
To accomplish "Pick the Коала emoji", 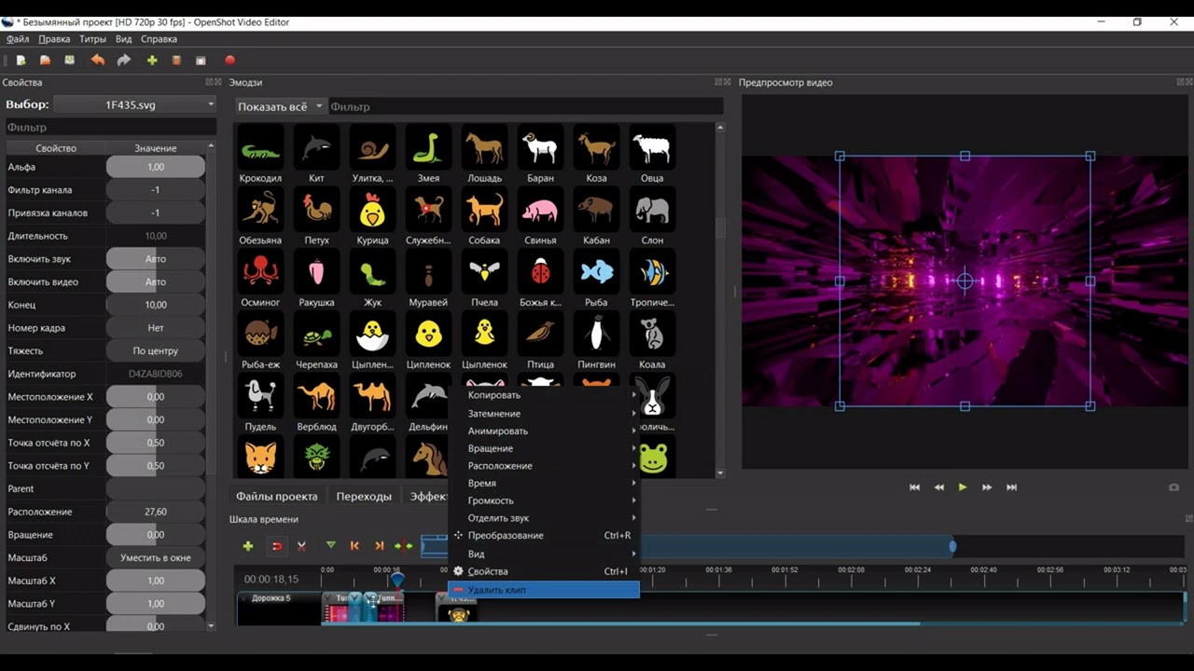I will [652, 341].
